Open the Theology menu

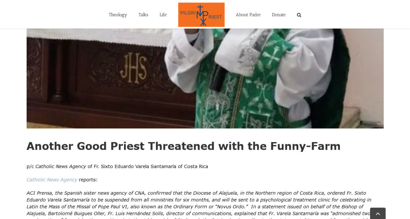coord(118,15)
